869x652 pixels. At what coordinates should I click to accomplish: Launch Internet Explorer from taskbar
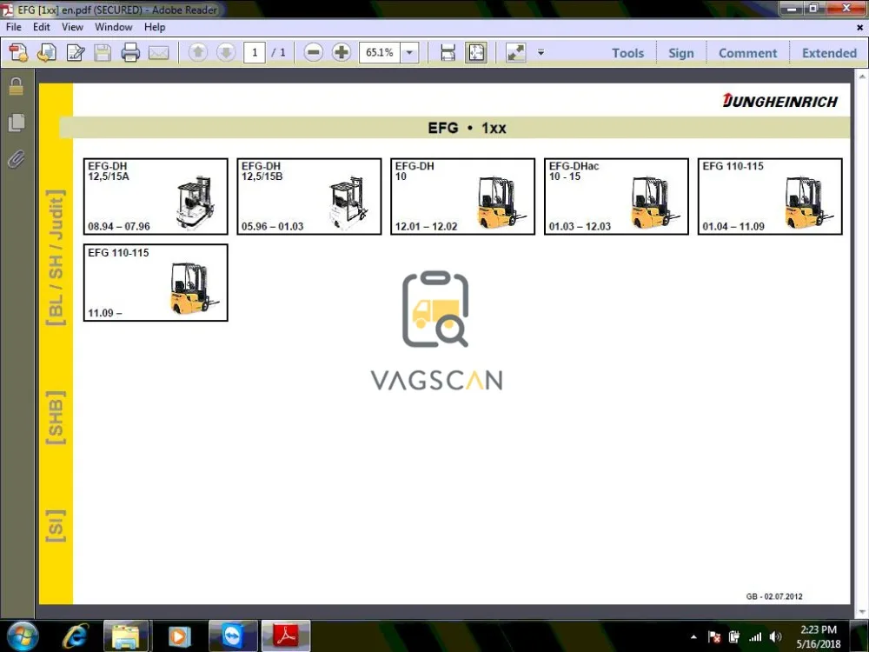[x=75, y=636]
